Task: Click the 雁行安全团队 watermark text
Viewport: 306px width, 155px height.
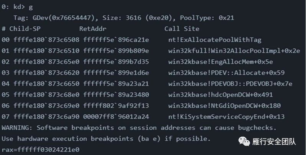Action: (274, 142)
